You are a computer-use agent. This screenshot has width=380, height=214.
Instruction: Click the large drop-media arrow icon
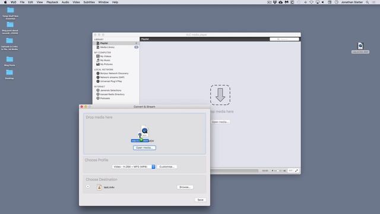coord(220,95)
